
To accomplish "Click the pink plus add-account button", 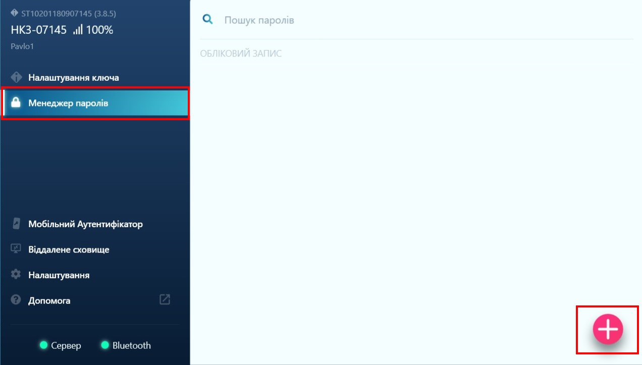I will 608,329.
